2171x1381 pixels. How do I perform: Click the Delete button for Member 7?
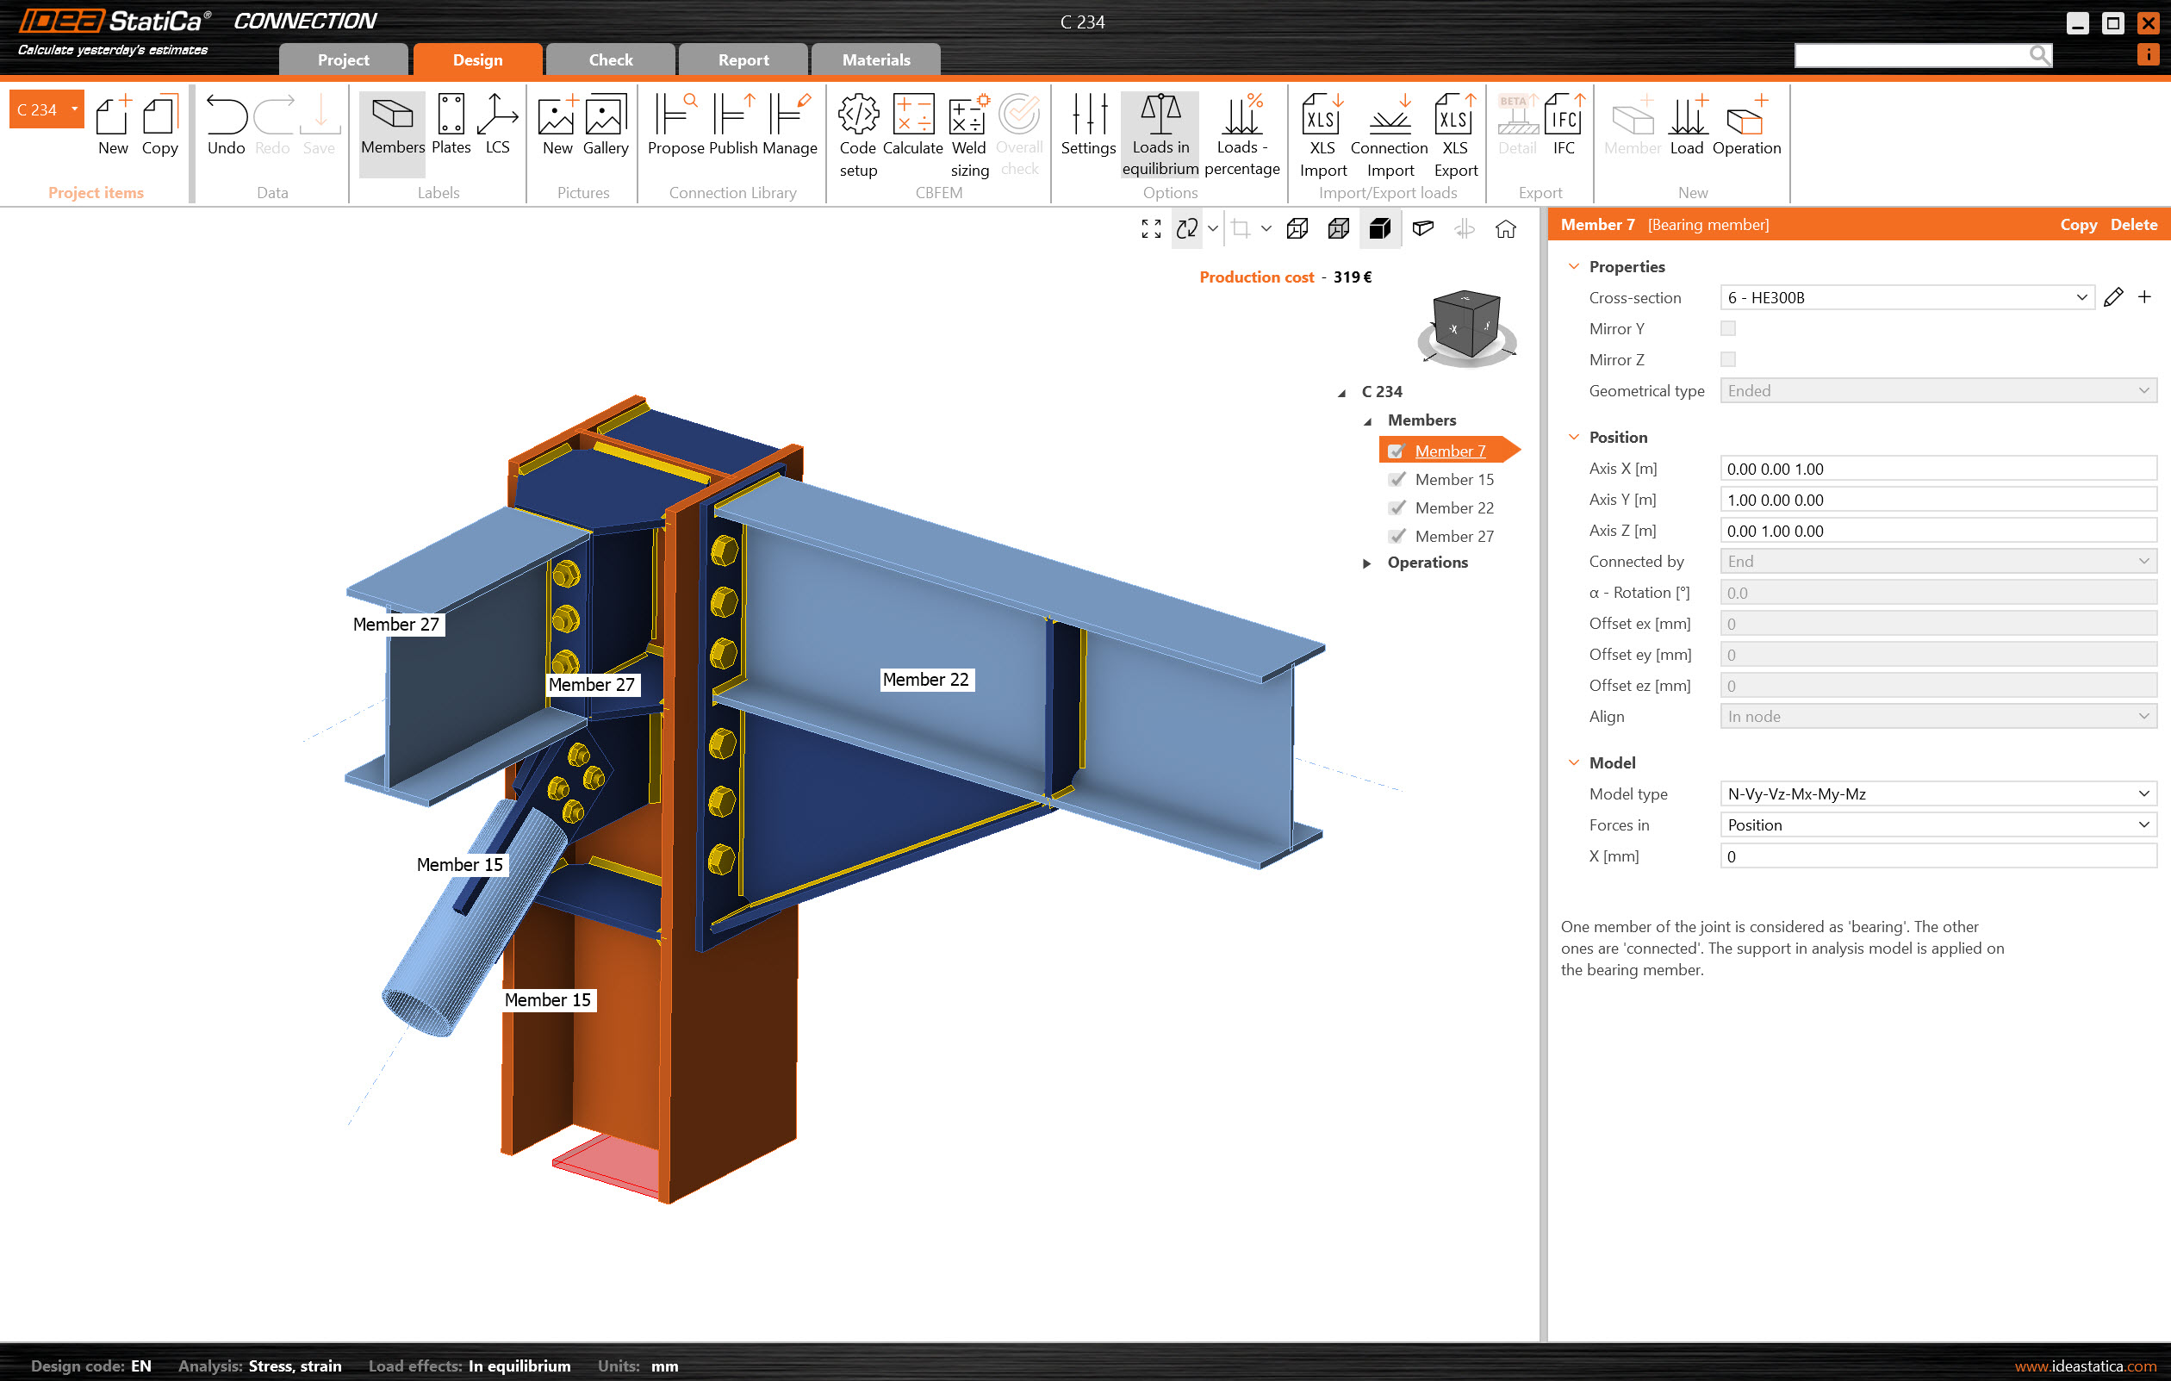point(2132,225)
